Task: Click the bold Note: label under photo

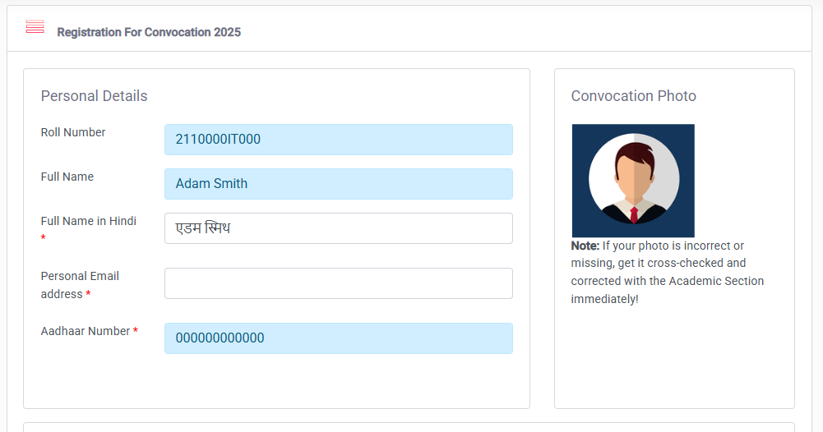Action: (x=585, y=246)
